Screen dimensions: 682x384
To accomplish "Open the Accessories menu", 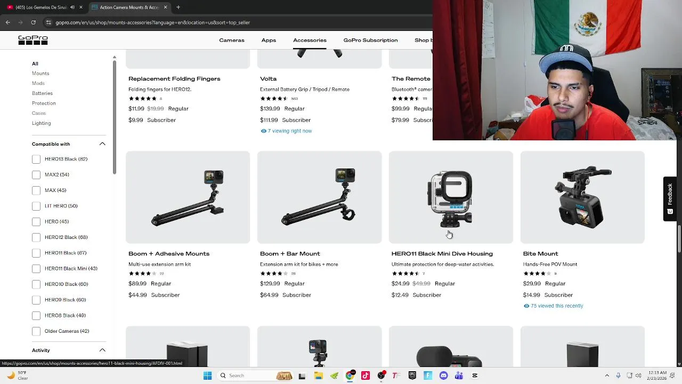I will pos(310,40).
